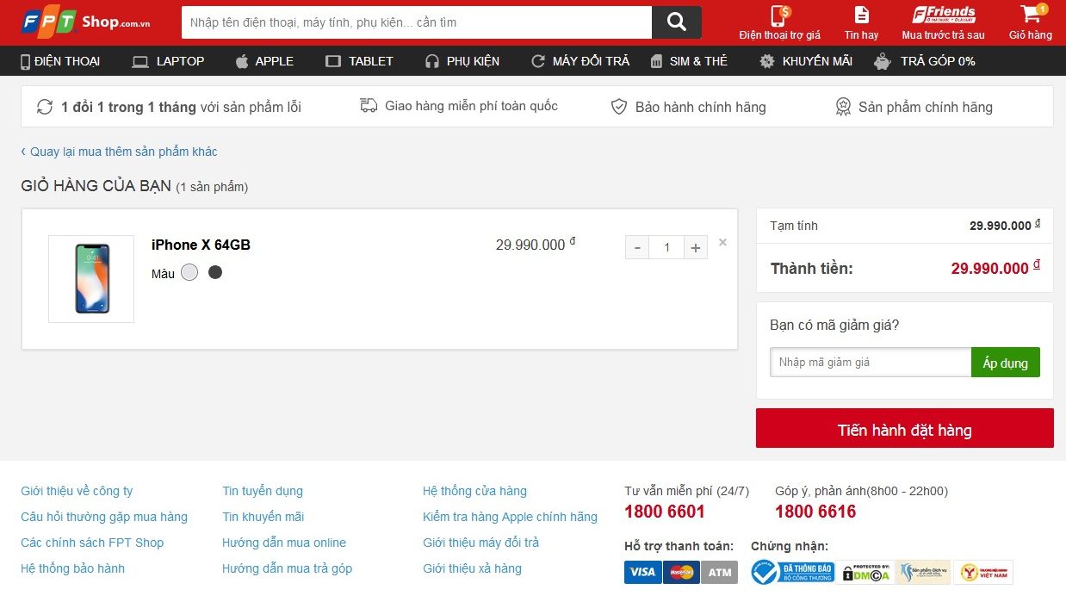Image resolution: width=1066 pixels, height=602 pixels.
Task: Open Câu hỏi thường gặp mua hàng
Action: pyautogui.click(x=104, y=517)
